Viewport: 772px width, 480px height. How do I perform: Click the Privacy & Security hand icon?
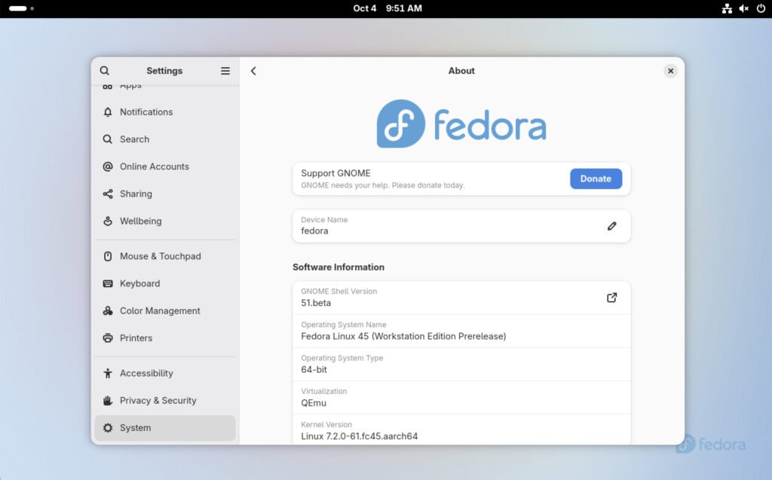tap(108, 401)
